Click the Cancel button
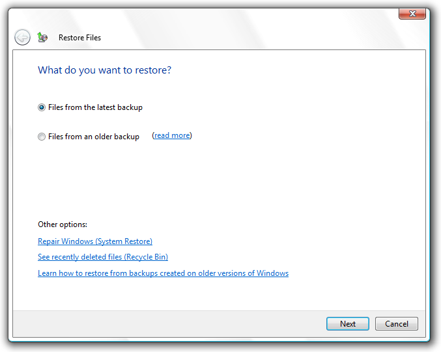441x352 pixels. coord(397,324)
